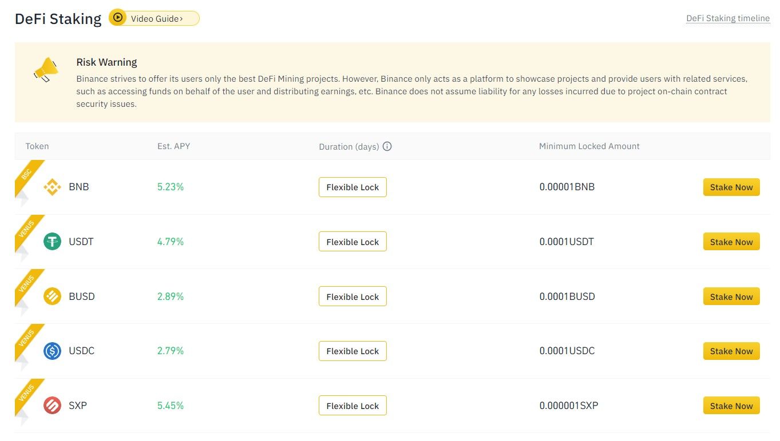
Task: Stake Now on the BUSD row
Action: tap(731, 296)
